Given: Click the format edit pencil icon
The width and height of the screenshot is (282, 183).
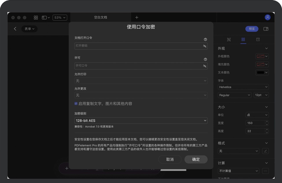Looking at the screenshot, I should (265, 151).
